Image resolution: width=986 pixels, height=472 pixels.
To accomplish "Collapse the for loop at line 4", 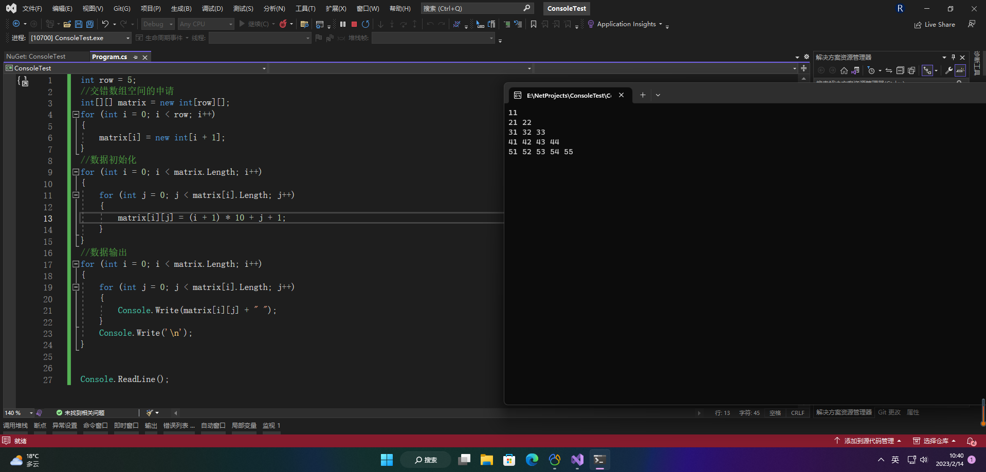I will (76, 114).
